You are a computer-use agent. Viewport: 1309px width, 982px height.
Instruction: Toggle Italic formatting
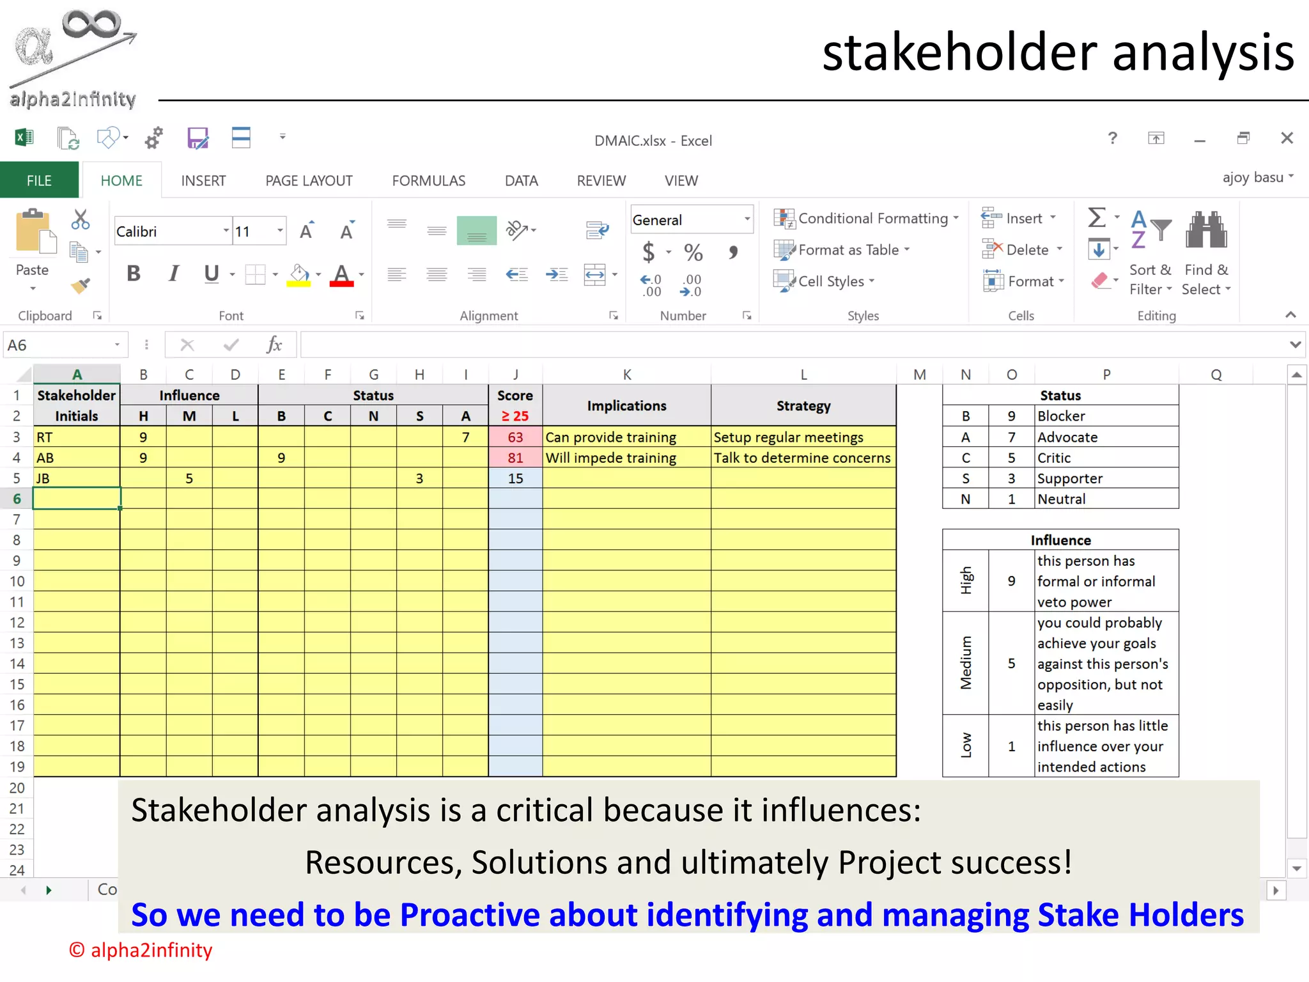173,274
